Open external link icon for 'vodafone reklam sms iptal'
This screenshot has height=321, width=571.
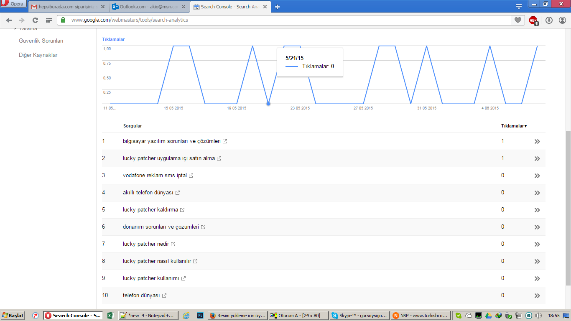[191, 176]
